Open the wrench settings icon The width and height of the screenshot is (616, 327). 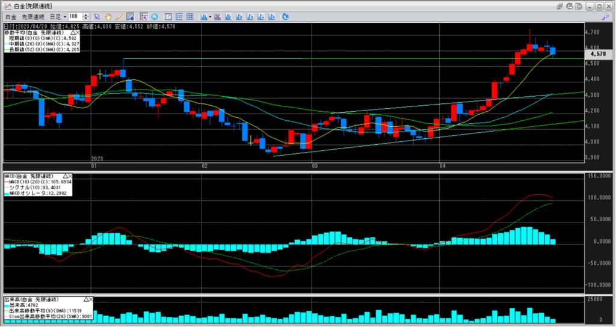pyautogui.click(x=606, y=16)
